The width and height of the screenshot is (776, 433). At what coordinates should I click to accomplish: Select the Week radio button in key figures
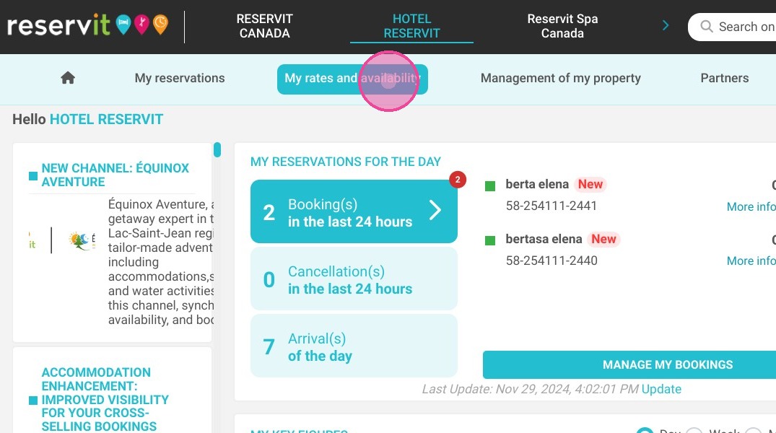coord(694,431)
